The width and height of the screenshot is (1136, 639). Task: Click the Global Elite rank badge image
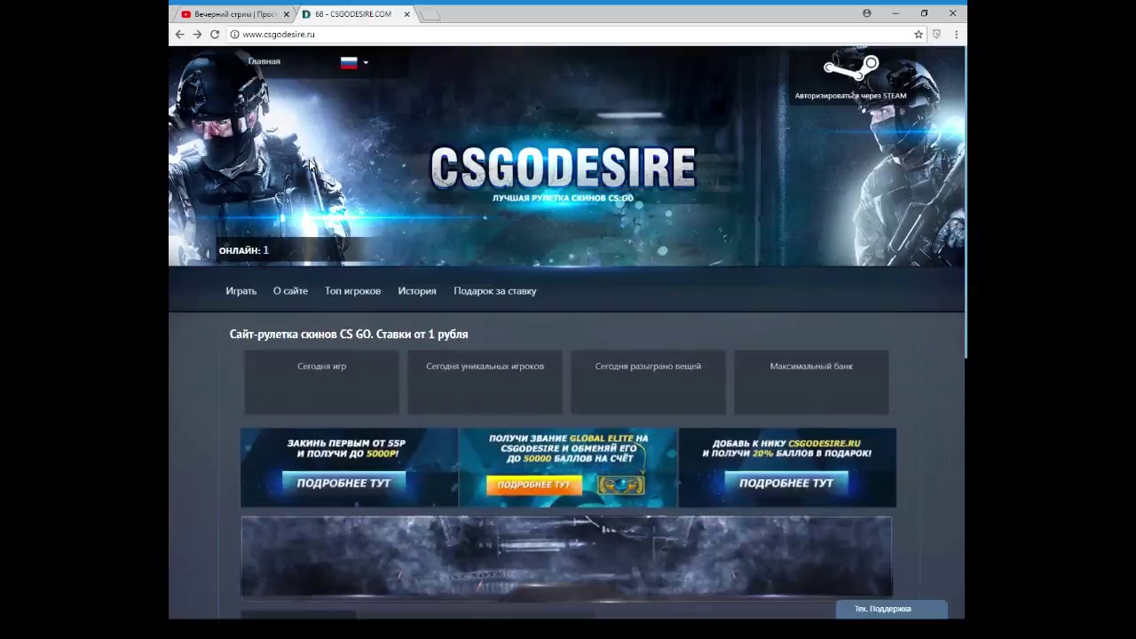[x=621, y=485]
